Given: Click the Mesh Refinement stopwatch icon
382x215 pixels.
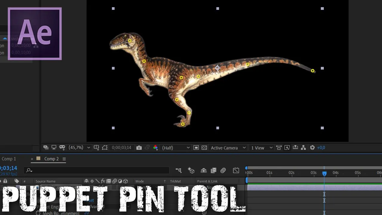Looking at the screenshot, I should pyautogui.click(x=38, y=213).
